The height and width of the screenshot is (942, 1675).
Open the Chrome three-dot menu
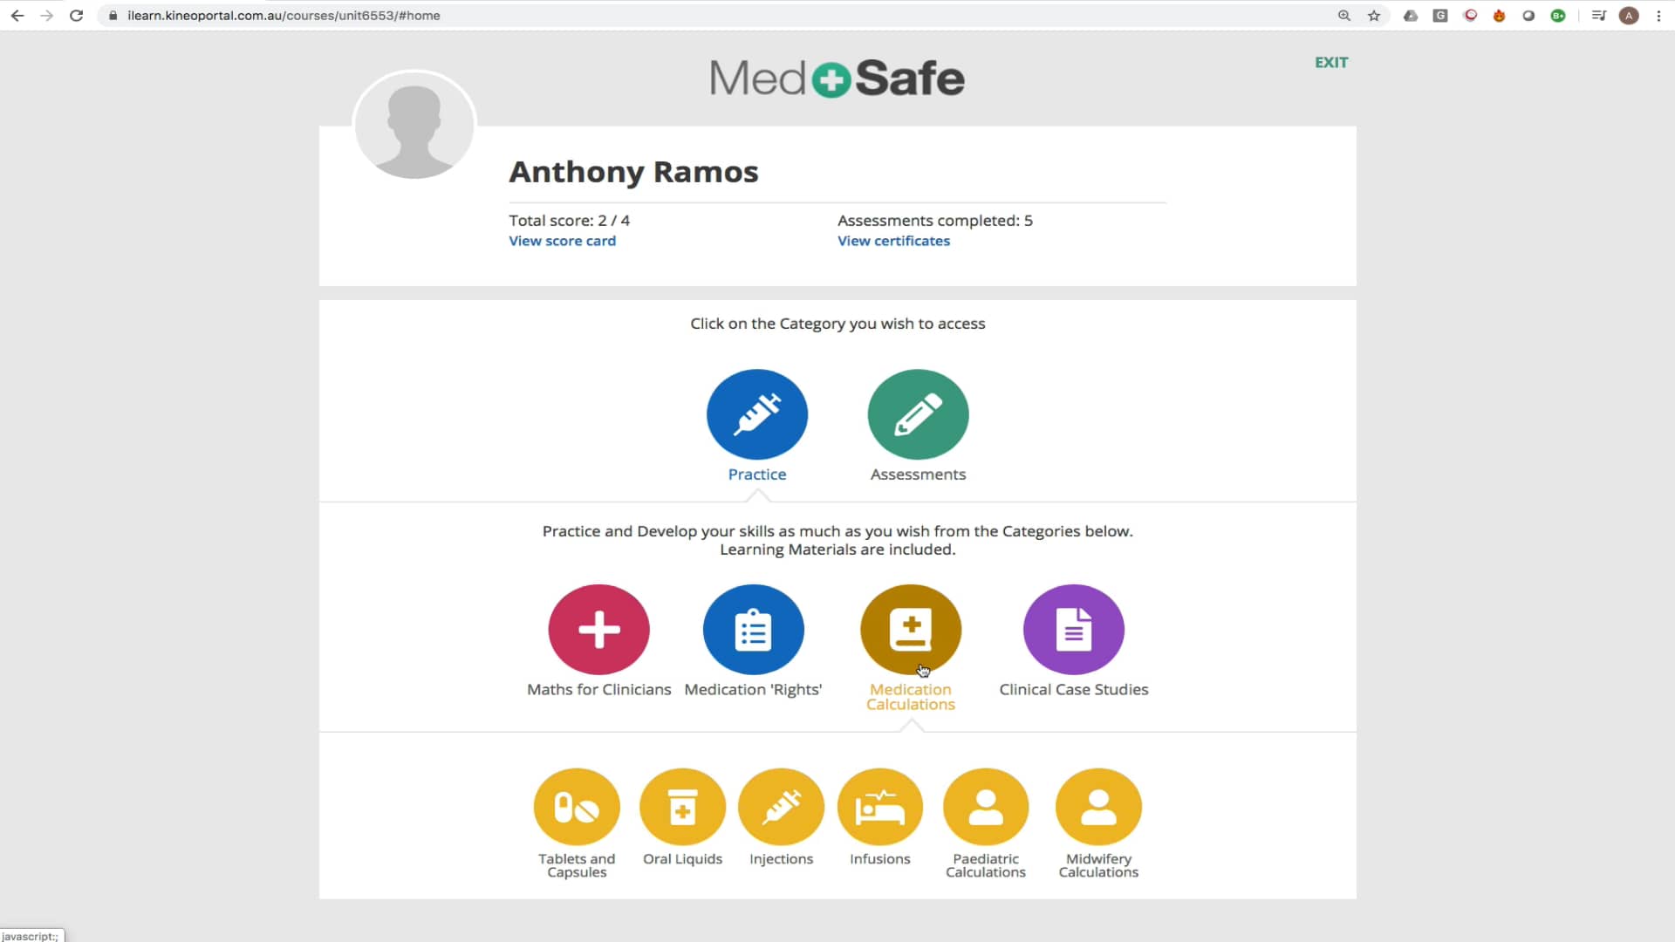(x=1658, y=15)
